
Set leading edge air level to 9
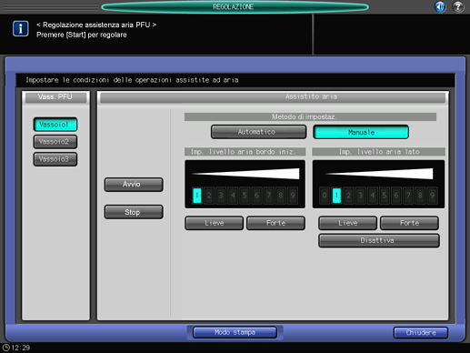pyautogui.click(x=293, y=196)
